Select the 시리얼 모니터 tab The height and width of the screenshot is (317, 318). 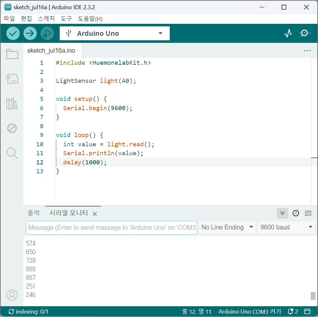pyautogui.click(x=69, y=213)
